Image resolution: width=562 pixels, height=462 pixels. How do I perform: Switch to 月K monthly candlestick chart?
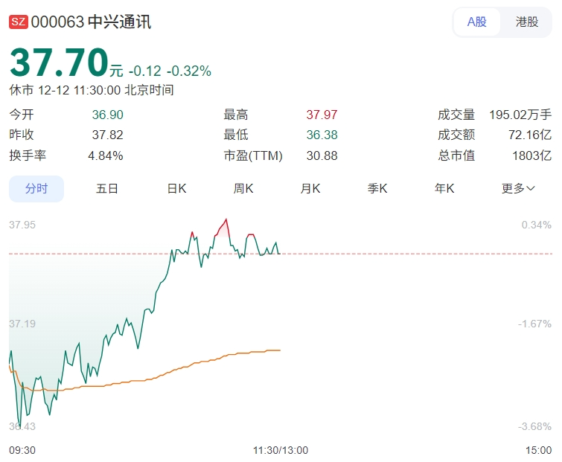pyautogui.click(x=310, y=188)
